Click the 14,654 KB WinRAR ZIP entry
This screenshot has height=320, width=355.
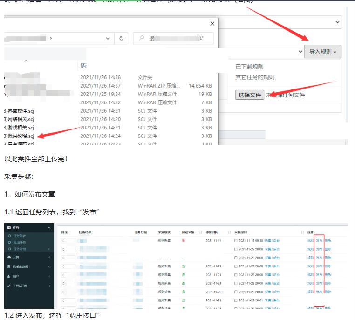(x=108, y=86)
